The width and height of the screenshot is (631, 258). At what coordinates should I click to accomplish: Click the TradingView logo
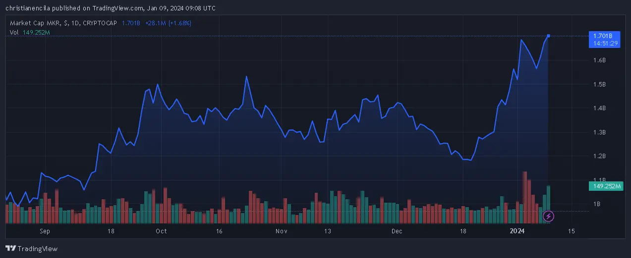pyautogui.click(x=31, y=248)
